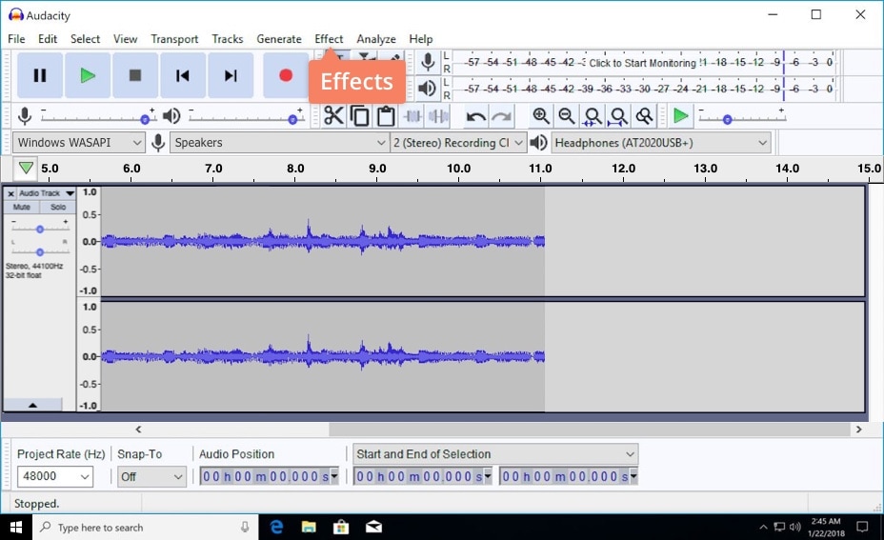This screenshot has height=540, width=884.
Task: Open the File menu
Action: point(16,39)
